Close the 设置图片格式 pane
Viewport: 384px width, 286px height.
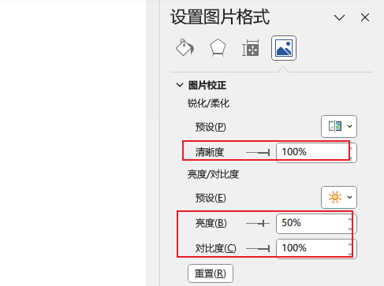(365, 17)
